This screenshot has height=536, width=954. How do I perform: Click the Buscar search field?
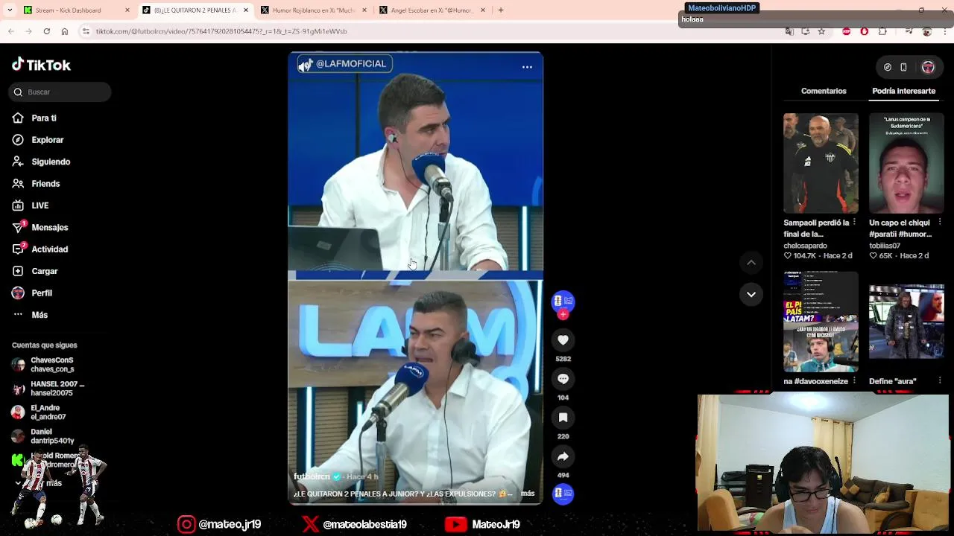(60, 92)
